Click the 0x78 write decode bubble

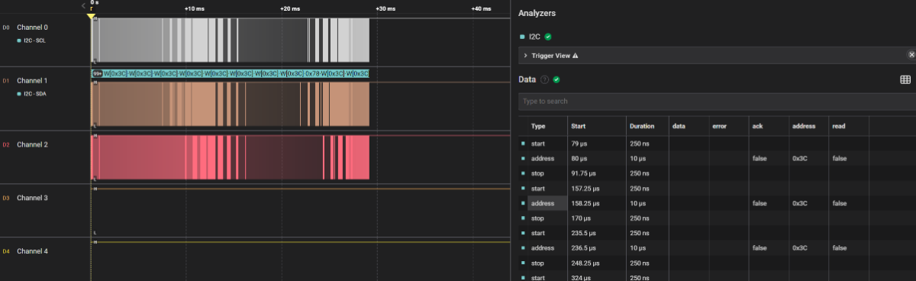click(311, 73)
